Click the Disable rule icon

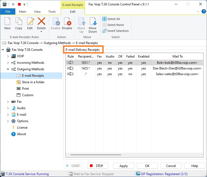67,21
